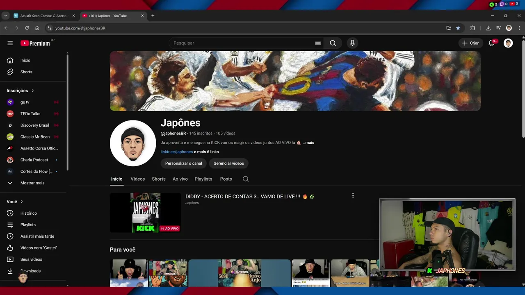Click the browser address bar URL
Image resolution: width=525 pixels, height=295 pixels.
[80, 28]
